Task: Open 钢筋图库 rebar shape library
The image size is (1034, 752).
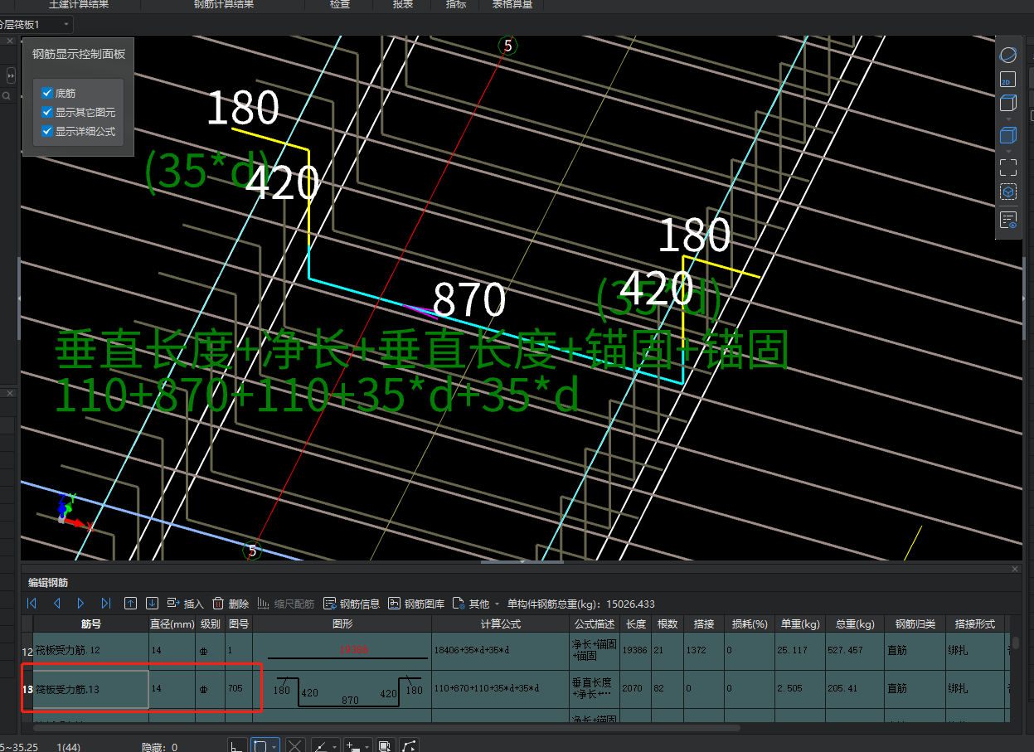Action: coord(416,604)
